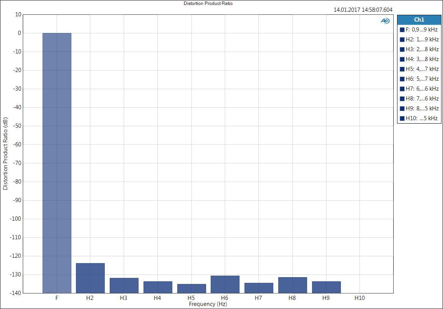Select legend entry 'H8: 7,...6 kHz'
443x309 pixels.
tap(419, 99)
